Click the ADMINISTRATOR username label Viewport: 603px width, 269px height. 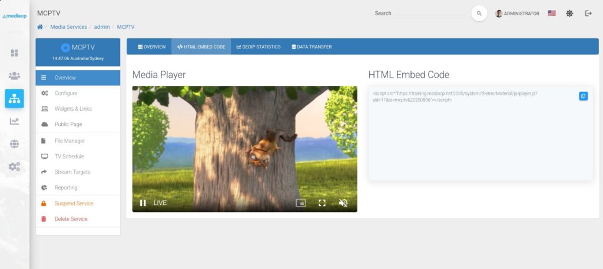point(522,14)
